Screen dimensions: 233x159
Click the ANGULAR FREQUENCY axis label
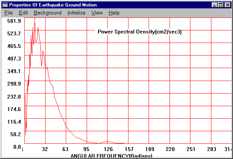coord(109,156)
